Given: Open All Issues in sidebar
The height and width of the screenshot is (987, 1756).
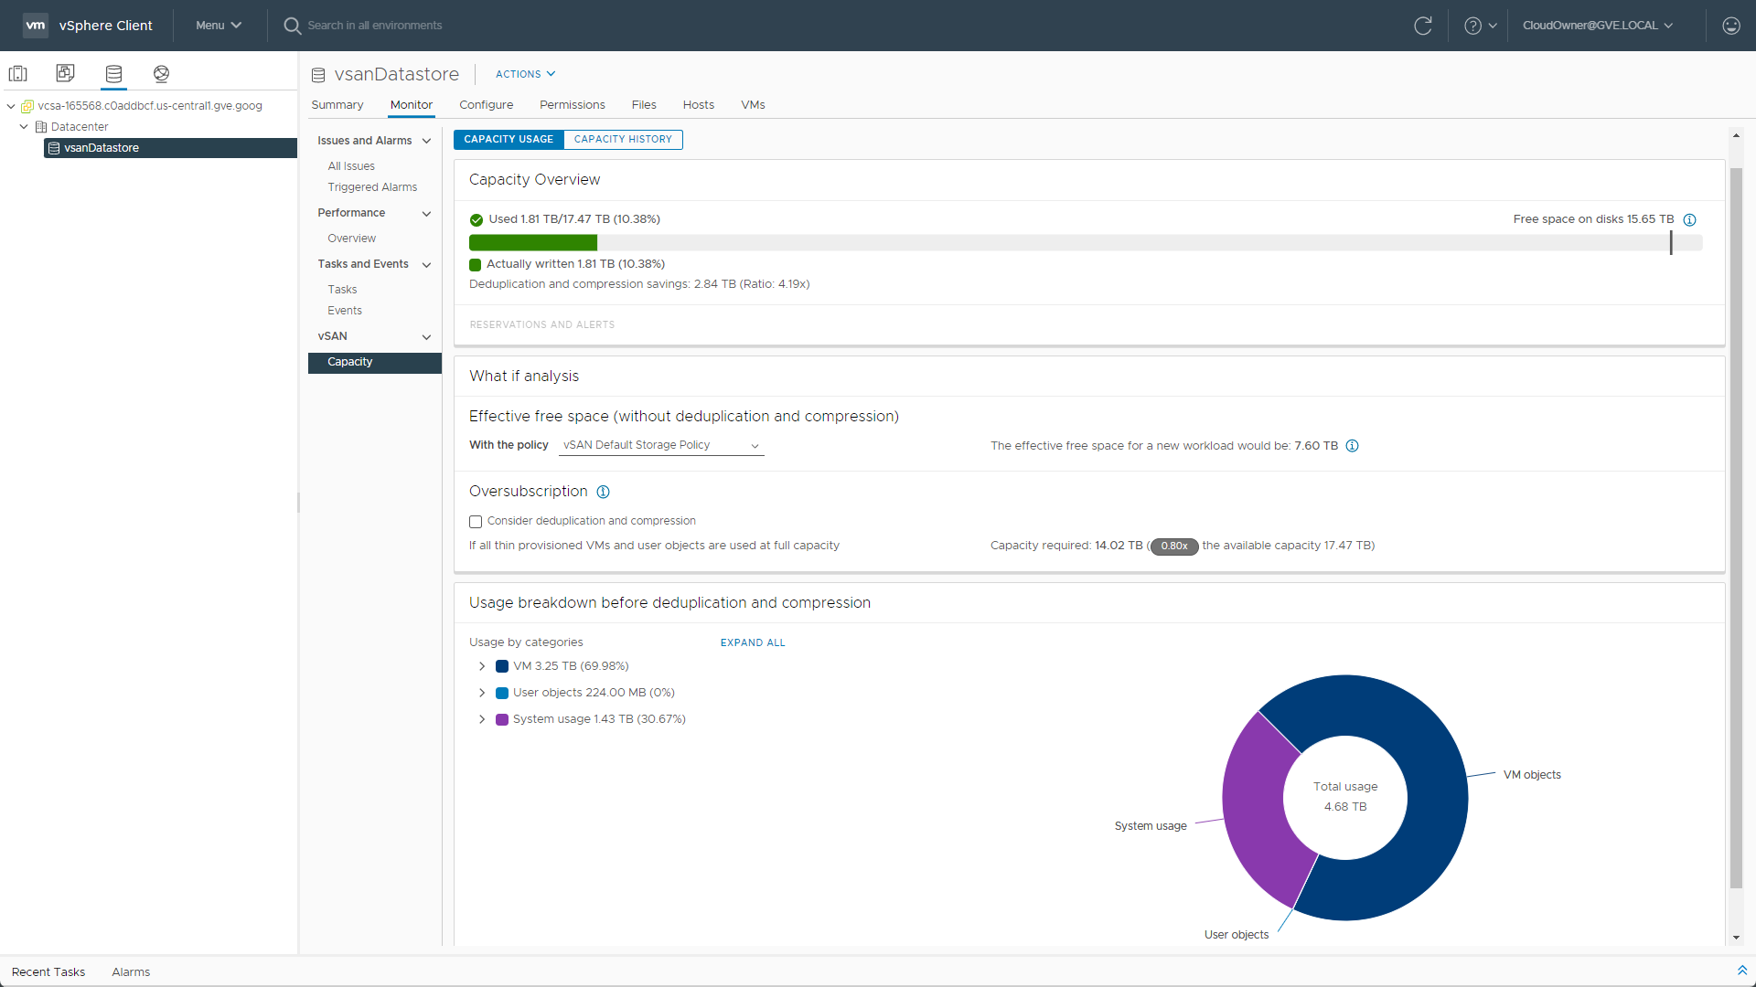Looking at the screenshot, I should pos(351,166).
